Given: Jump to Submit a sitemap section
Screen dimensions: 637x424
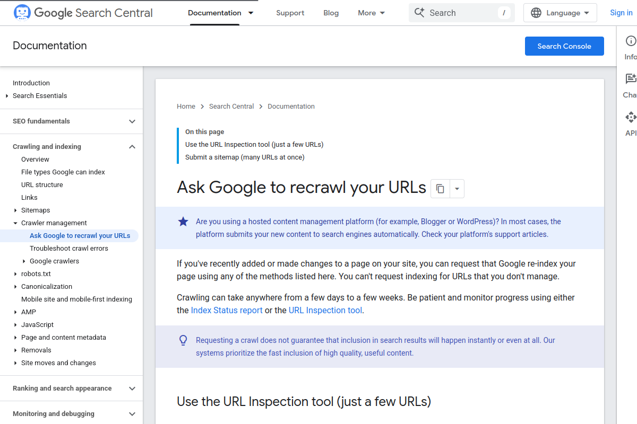Looking at the screenshot, I should click(x=245, y=157).
